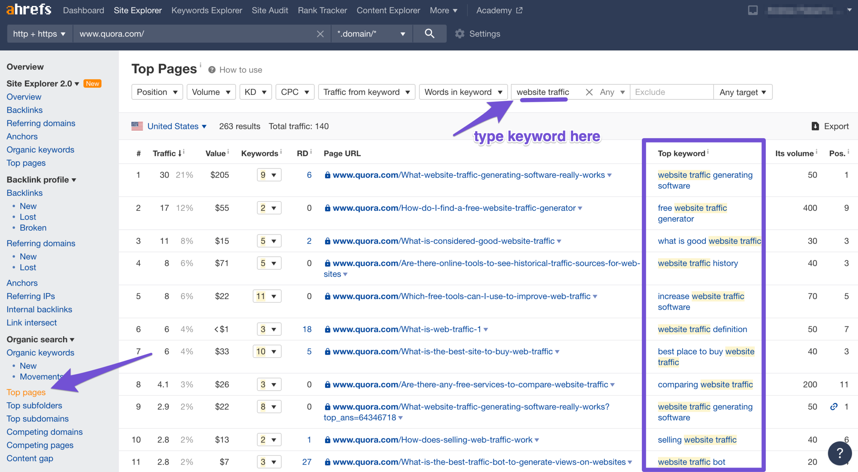Click the keyword 'website traffic history'
This screenshot has width=858, height=472.
pos(698,263)
